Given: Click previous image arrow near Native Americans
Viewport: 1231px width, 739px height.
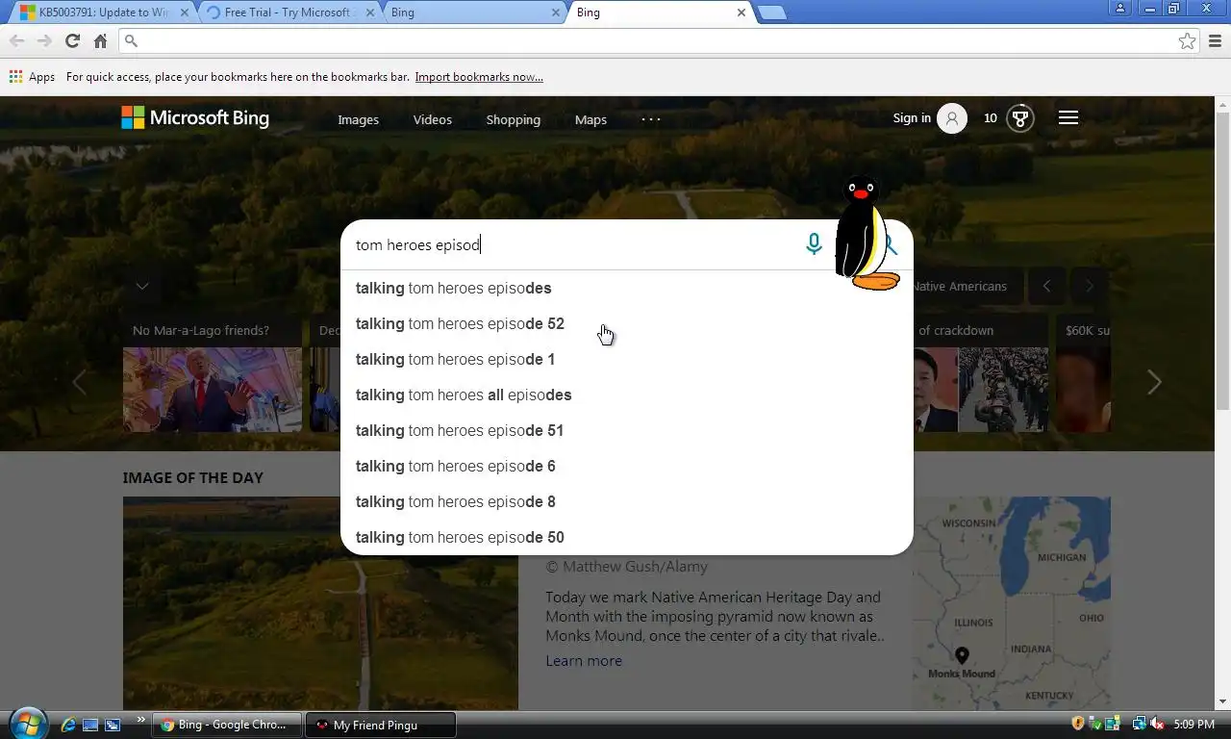Looking at the screenshot, I should [x=1046, y=286].
